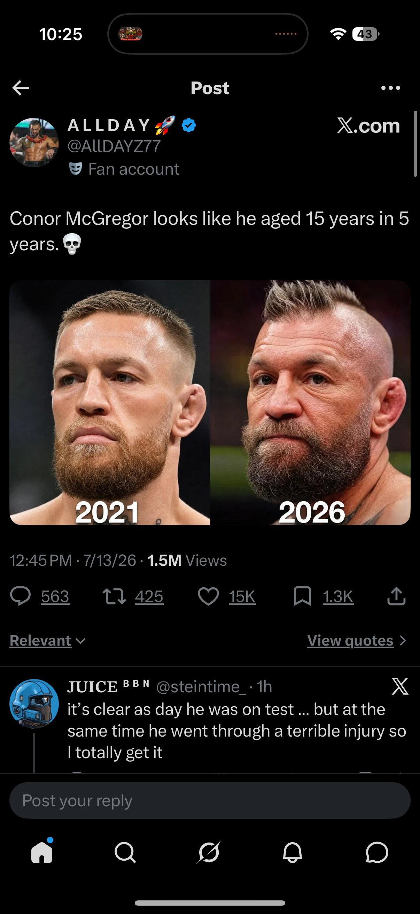The width and height of the screenshot is (420, 914).
Task: Open the notifications bell icon
Action: click(x=293, y=852)
